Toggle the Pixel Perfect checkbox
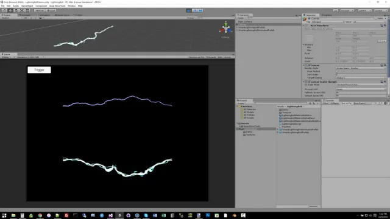 point(337,72)
